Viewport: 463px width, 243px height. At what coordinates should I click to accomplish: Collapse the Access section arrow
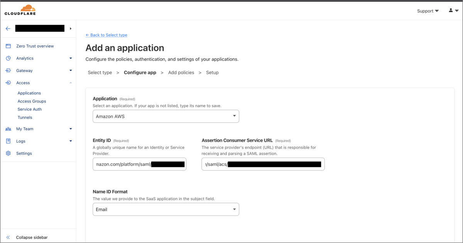click(x=71, y=83)
